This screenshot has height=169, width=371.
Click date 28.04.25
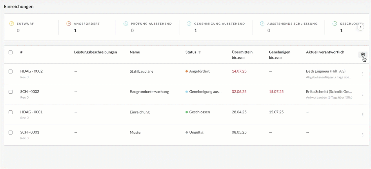point(239,112)
